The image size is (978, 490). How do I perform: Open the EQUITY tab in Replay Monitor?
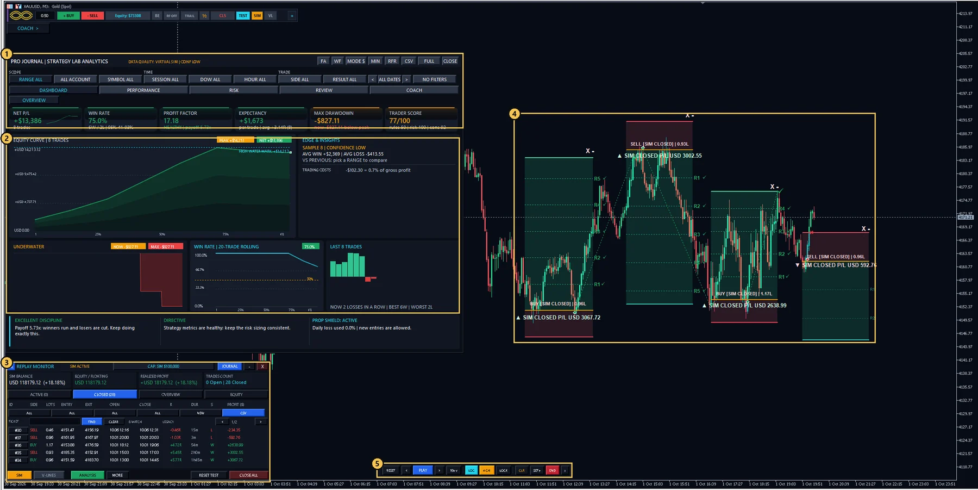point(236,394)
